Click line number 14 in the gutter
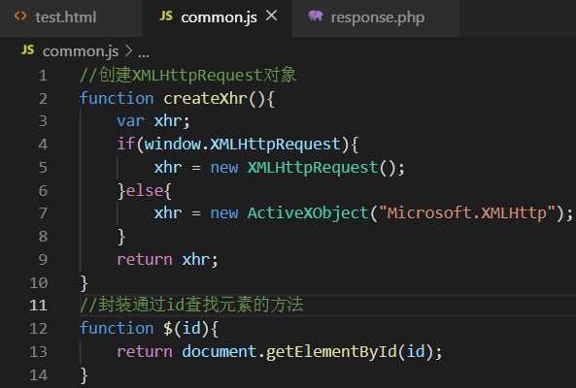The height and width of the screenshot is (388, 576). [38, 374]
